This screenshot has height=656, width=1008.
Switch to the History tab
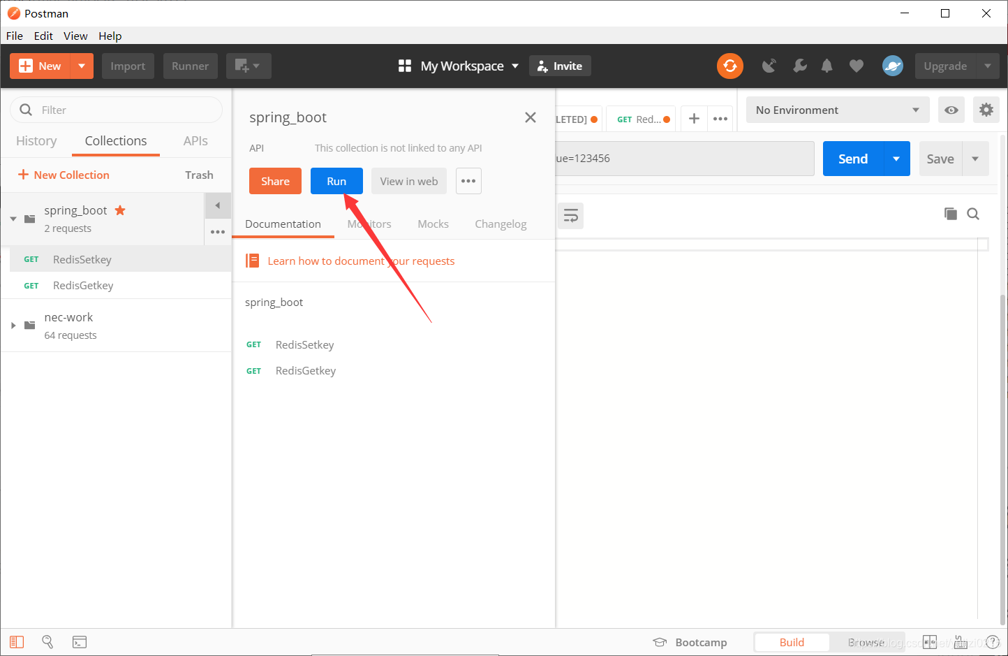[36, 141]
